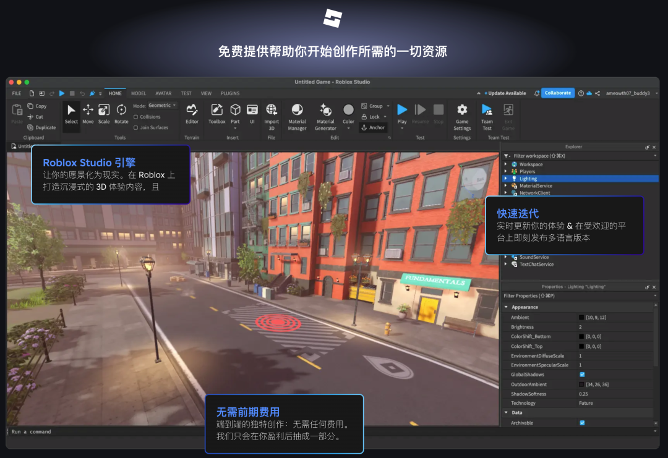The image size is (668, 458).
Task: Collapse the Data properties section
Action: pos(506,412)
